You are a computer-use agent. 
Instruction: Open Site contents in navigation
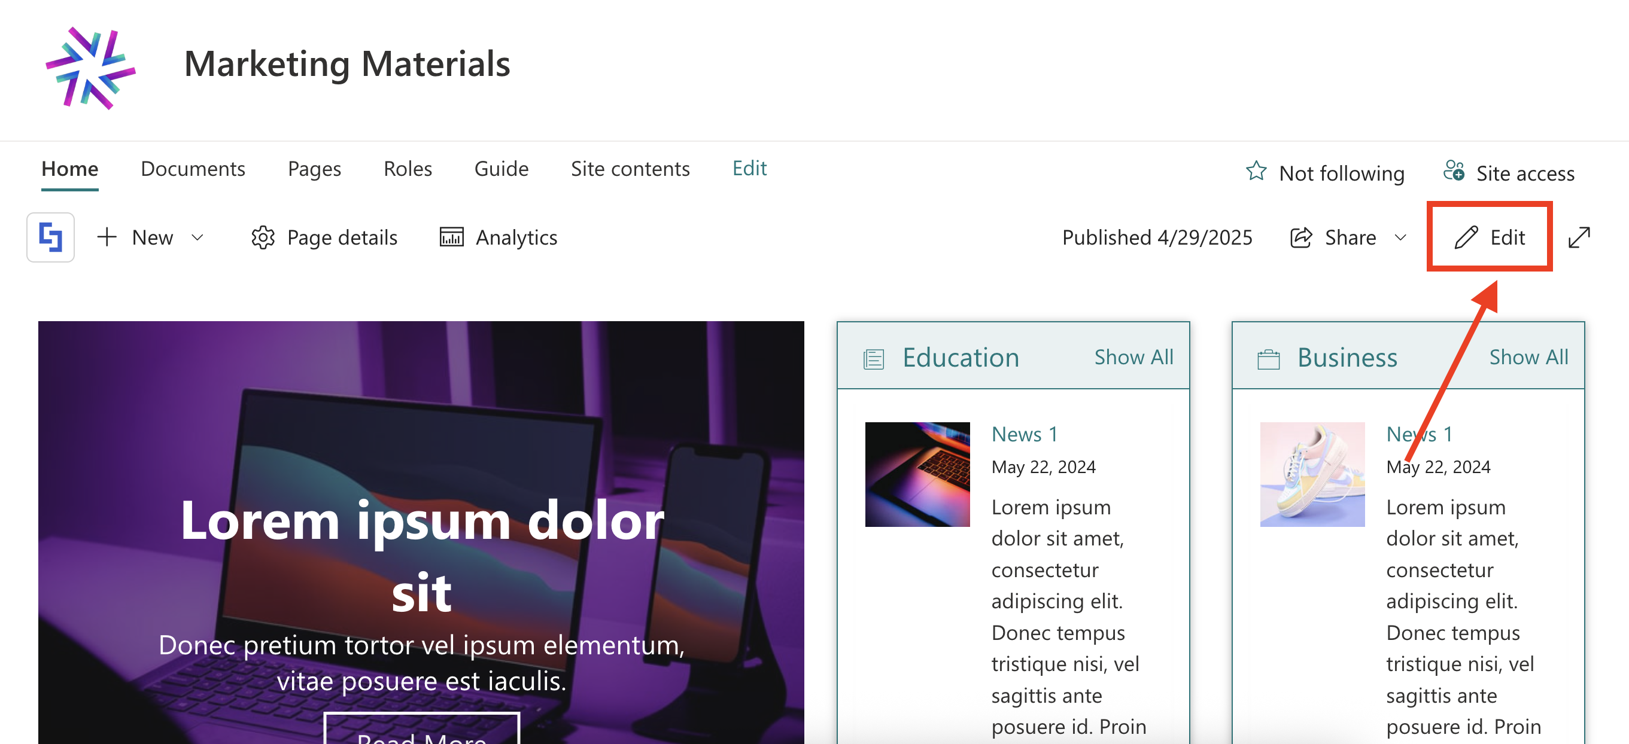pos(630,168)
